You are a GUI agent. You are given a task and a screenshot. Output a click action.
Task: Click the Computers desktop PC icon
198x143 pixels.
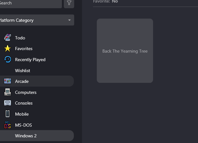point(8,92)
